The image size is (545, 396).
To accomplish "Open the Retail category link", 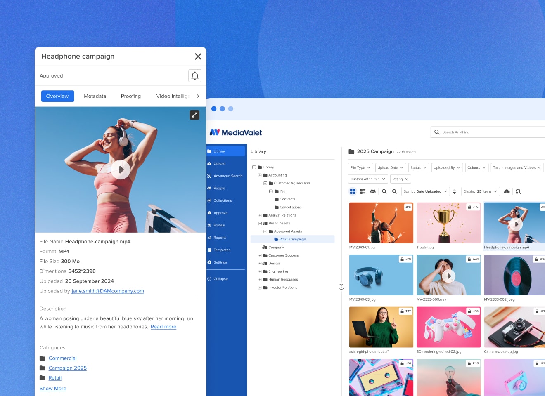I will click(55, 378).
